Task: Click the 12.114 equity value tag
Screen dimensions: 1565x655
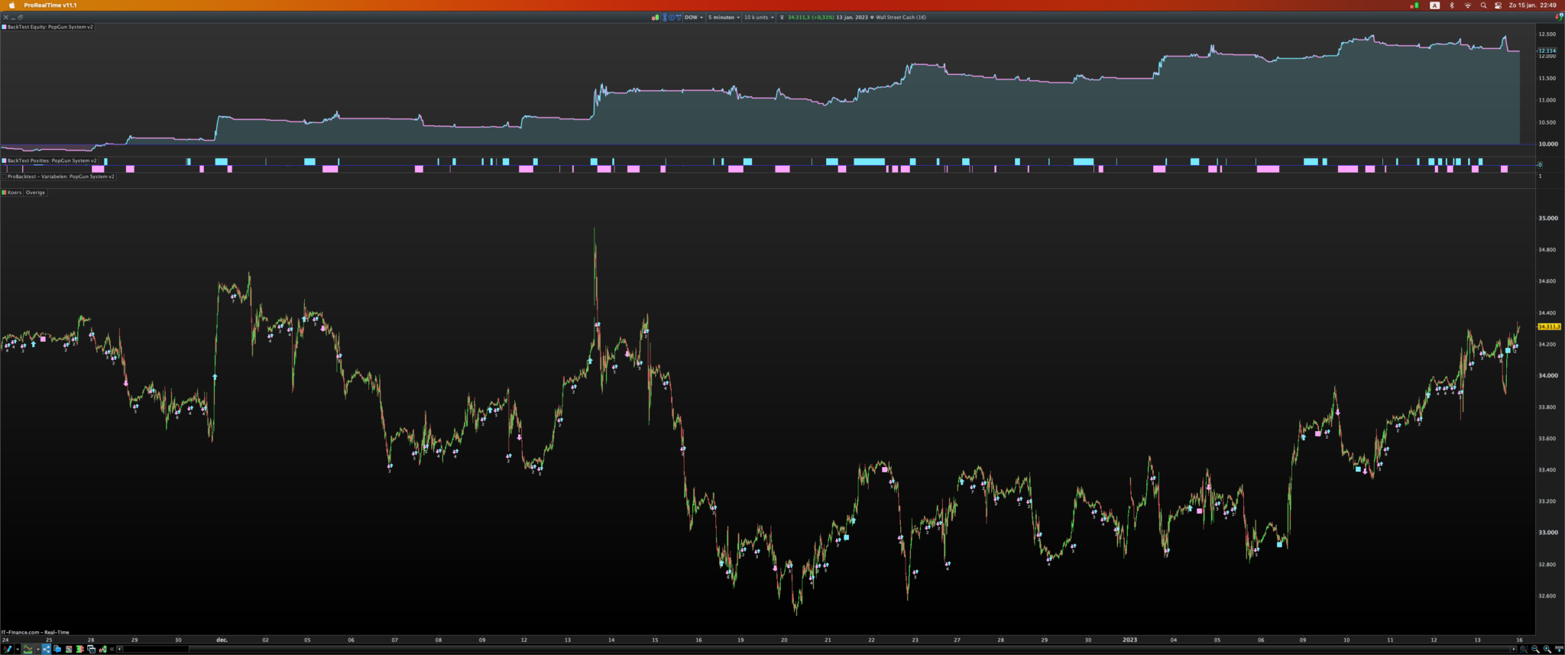Action: tap(1547, 50)
